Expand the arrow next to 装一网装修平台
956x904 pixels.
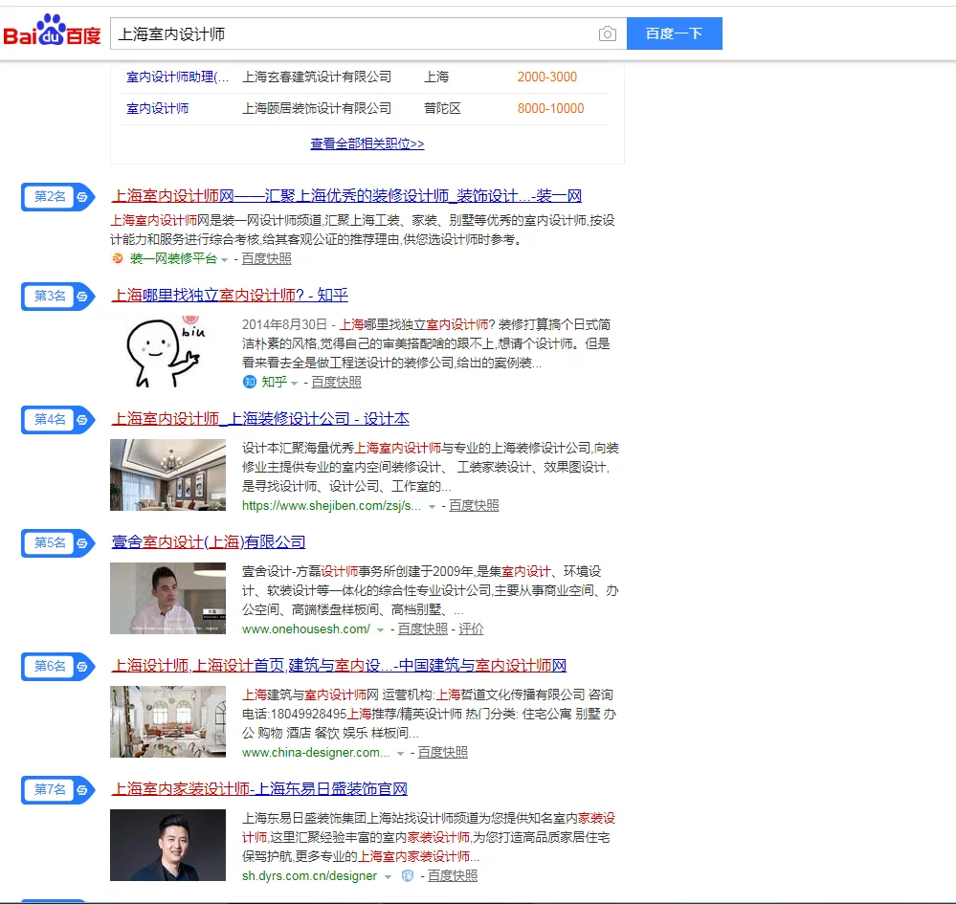point(224,259)
